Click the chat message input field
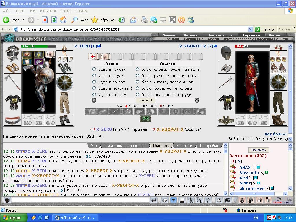296x222 pixels. pos(81,200)
